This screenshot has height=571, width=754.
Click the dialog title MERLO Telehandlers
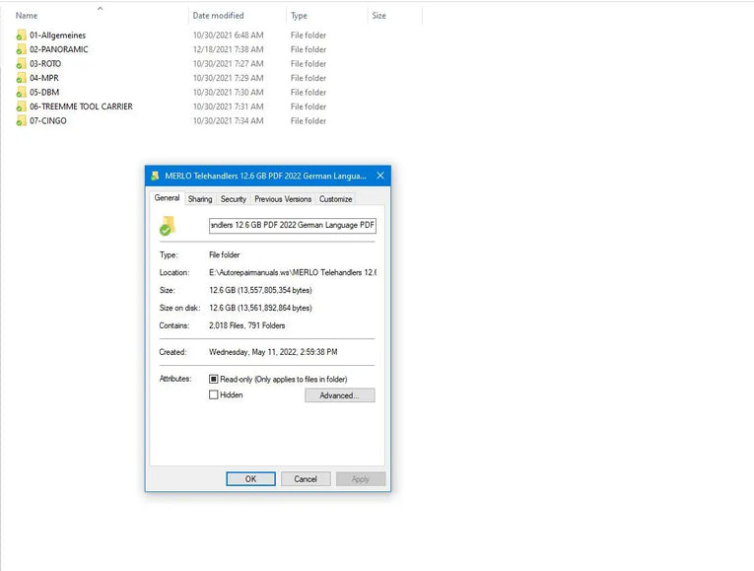(265, 176)
